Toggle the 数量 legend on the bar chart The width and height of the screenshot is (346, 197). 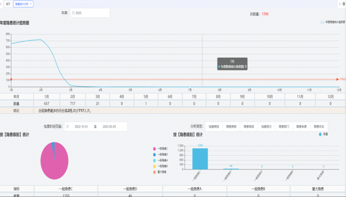pos(322,134)
